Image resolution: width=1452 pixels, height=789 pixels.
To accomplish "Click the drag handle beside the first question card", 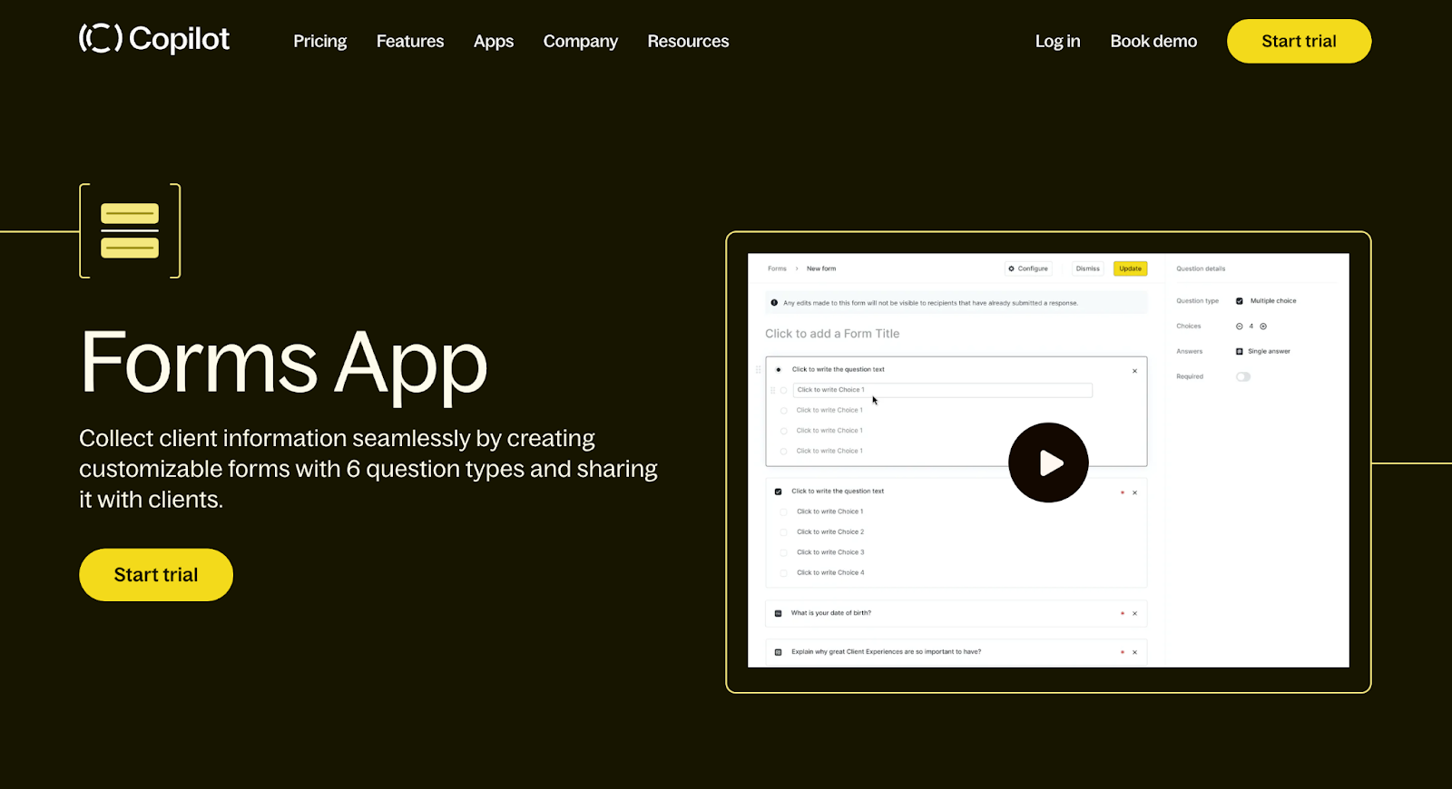I will click(x=759, y=370).
